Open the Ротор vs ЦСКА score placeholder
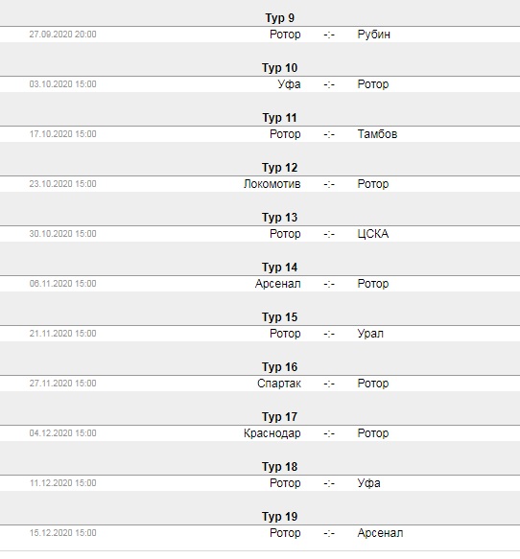The height and width of the screenshot is (559, 520). pos(329,234)
